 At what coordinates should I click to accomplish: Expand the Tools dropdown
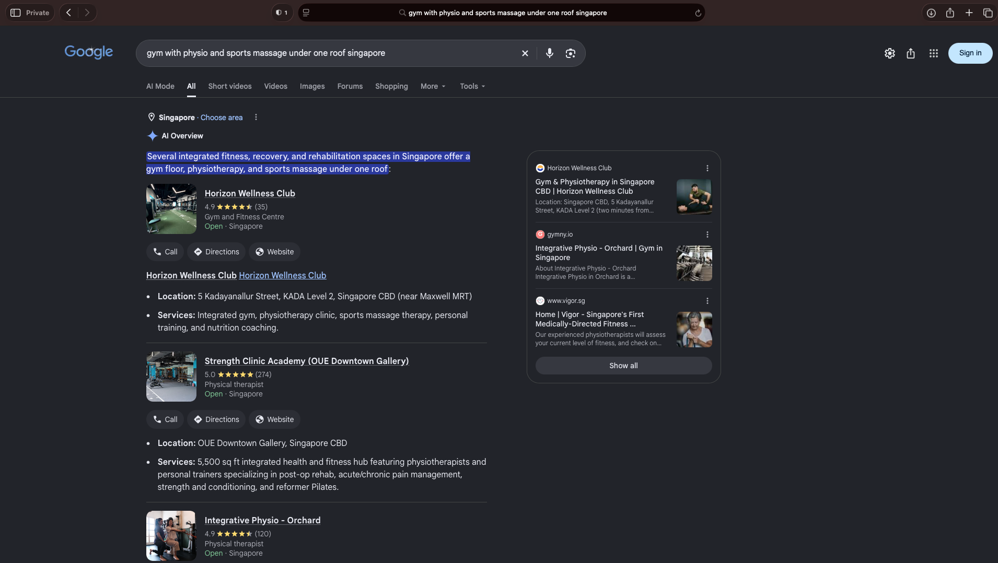[x=472, y=87]
